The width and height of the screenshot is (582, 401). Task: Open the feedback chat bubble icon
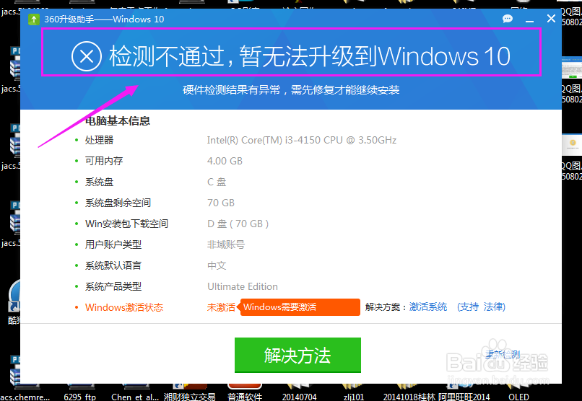tap(508, 19)
